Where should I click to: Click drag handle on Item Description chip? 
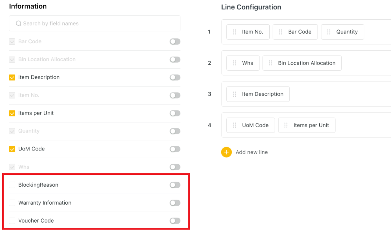pos(235,94)
